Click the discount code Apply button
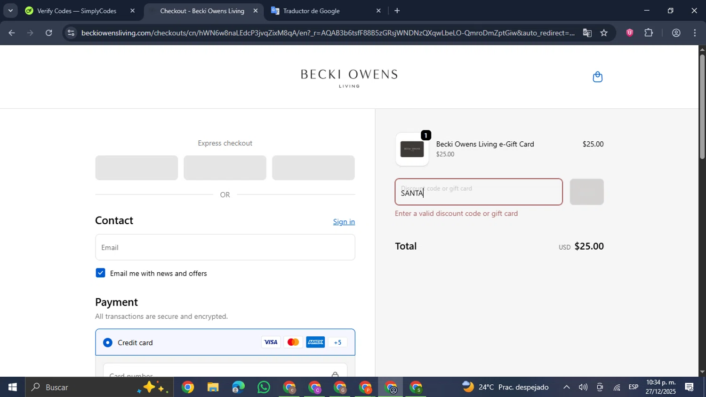Viewport: 706px width, 397px height. 586,192
